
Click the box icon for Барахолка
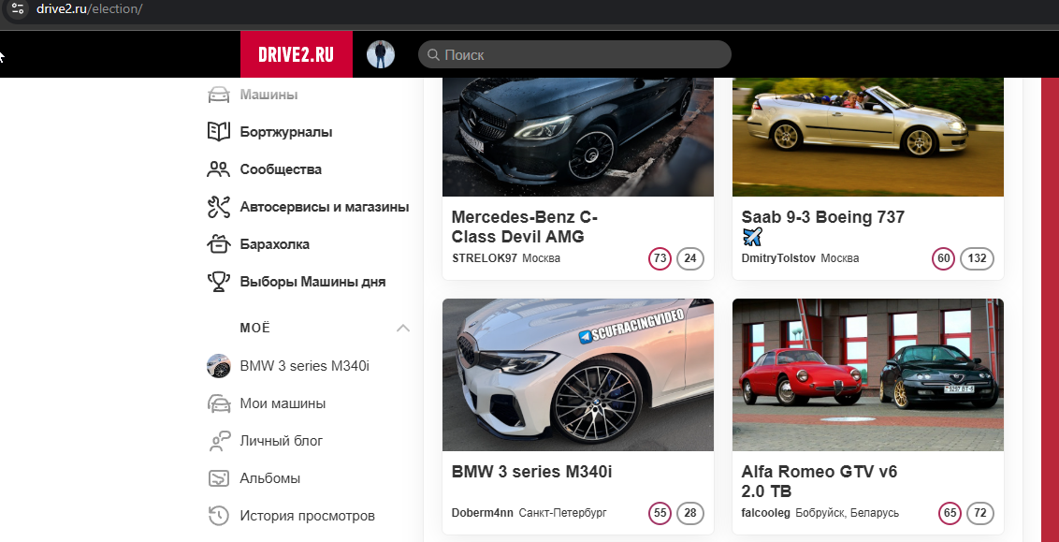(218, 244)
